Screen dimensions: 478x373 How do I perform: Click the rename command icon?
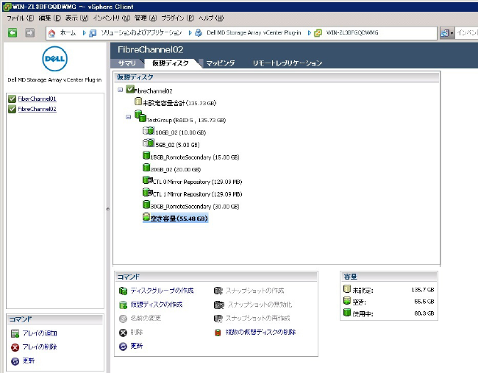point(123,319)
